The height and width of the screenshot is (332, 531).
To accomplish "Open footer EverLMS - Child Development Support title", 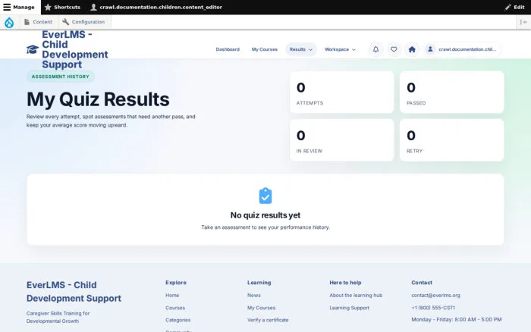I will [x=74, y=292].
